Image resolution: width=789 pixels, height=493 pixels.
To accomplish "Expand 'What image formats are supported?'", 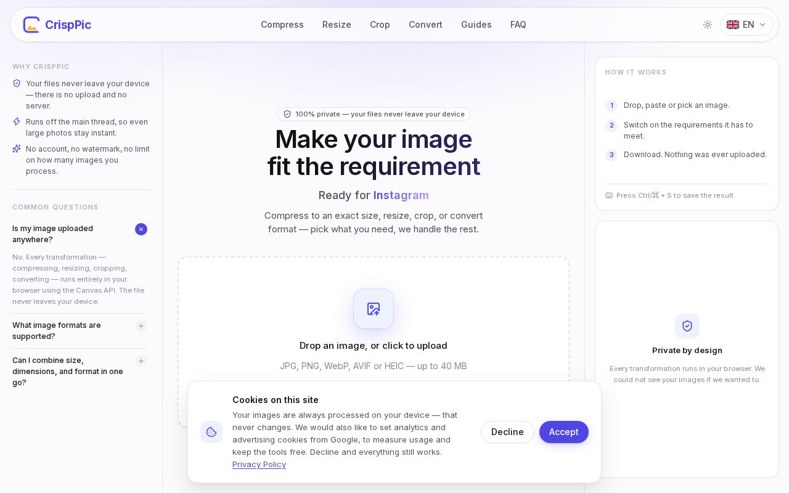I will tap(141, 326).
